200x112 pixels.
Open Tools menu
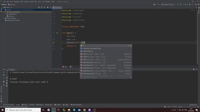click(x=39, y=2)
